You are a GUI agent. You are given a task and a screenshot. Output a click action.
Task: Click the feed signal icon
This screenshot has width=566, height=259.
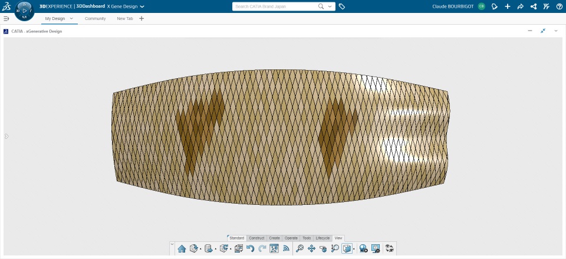pyautogui.click(x=287, y=248)
